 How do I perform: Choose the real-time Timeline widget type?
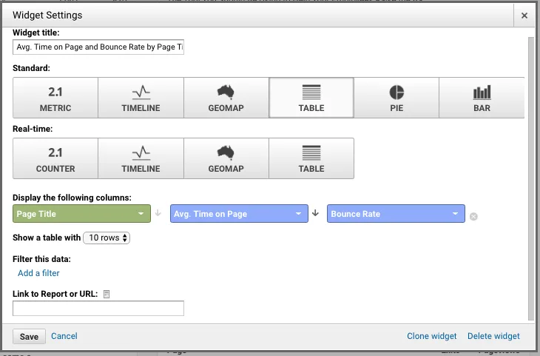coord(141,158)
